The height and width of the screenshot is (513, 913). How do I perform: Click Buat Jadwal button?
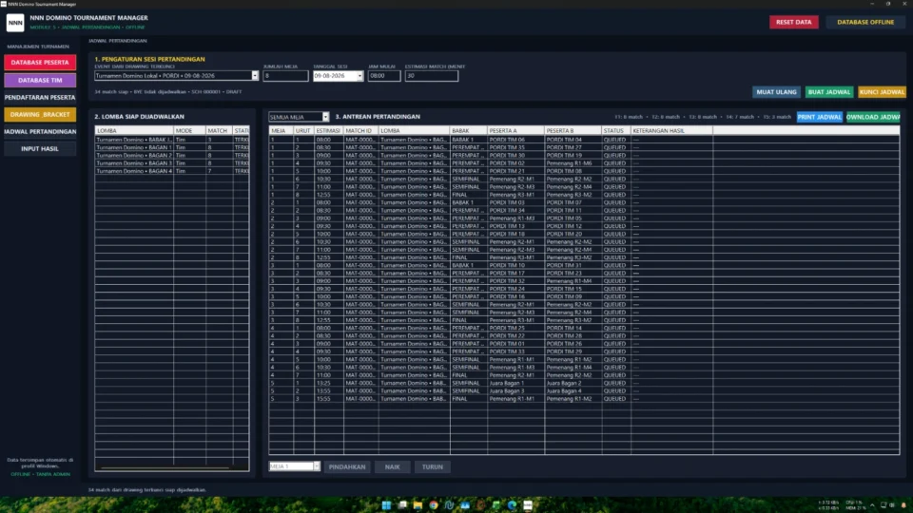[829, 92]
